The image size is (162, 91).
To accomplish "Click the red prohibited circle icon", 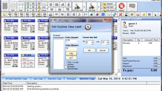I will point(138,15).
